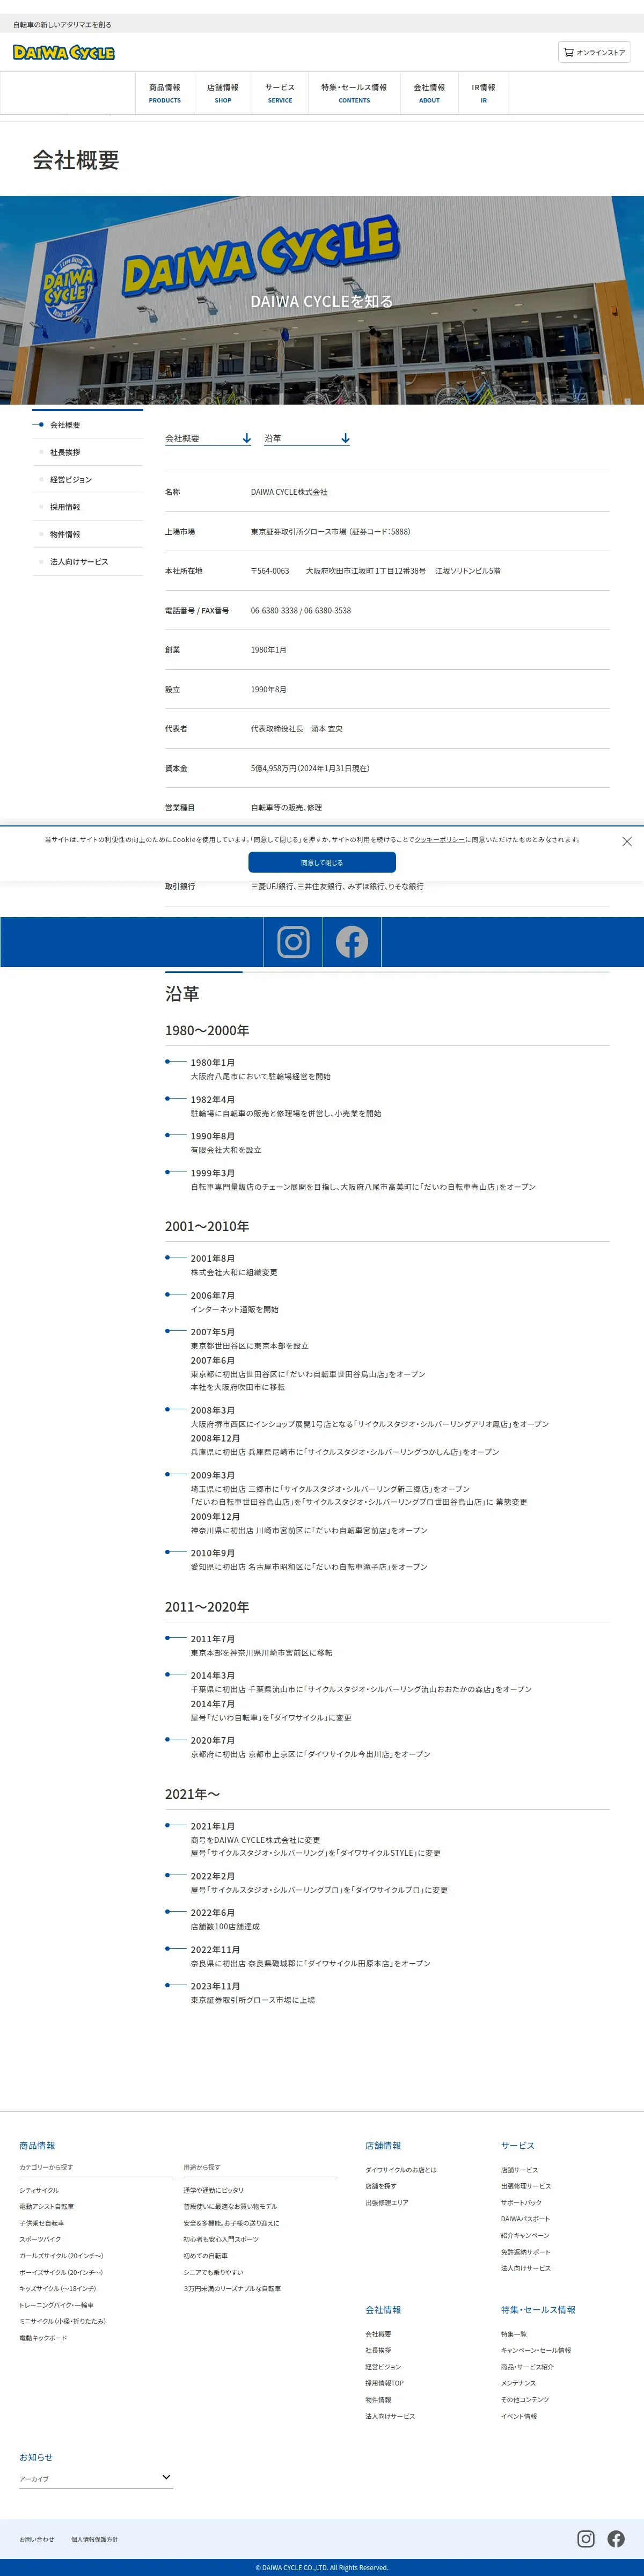Close the cookie banner with X icon
644x2576 pixels.
click(x=627, y=841)
